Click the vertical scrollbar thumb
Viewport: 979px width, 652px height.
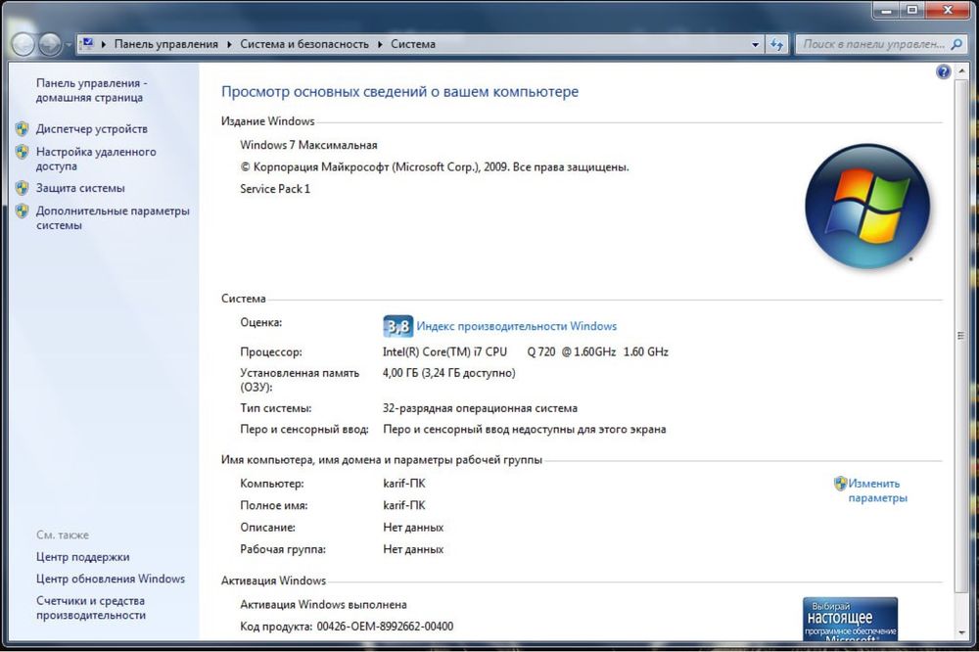961,335
